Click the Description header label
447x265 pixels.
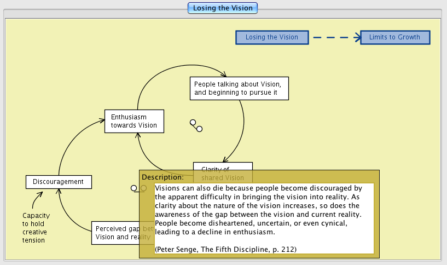[162, 177]
